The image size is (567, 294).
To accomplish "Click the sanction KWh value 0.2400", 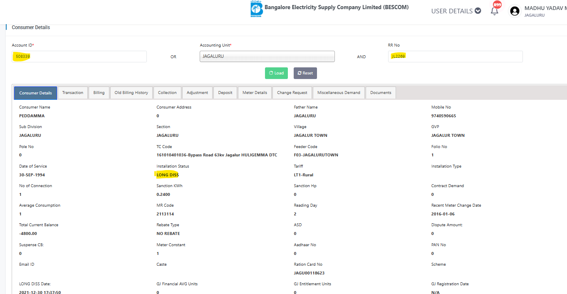I will (163, 195).
